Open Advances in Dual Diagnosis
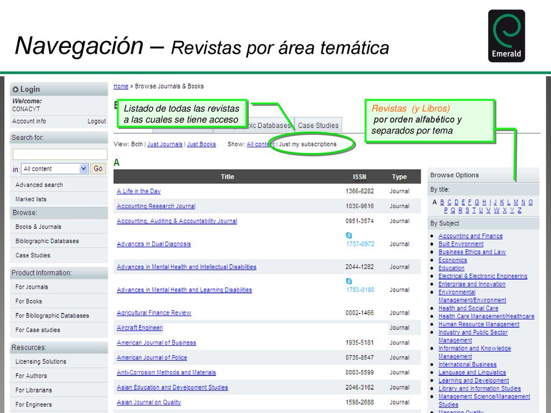 click(x=153, y=244)
